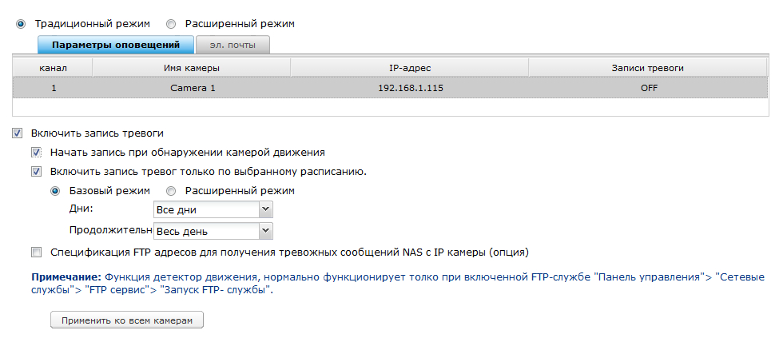Click the OFF alarm recording status cell
The height and width of the screenshot is (358, 783).
click(x=648, y=88)
